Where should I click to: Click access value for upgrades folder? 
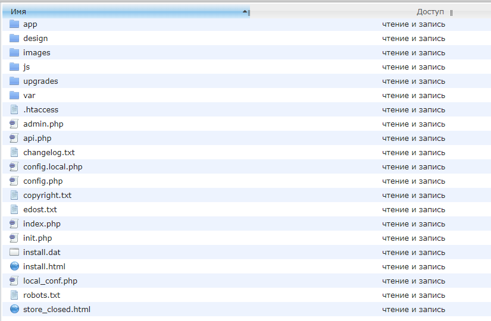[x=414, y=81]
